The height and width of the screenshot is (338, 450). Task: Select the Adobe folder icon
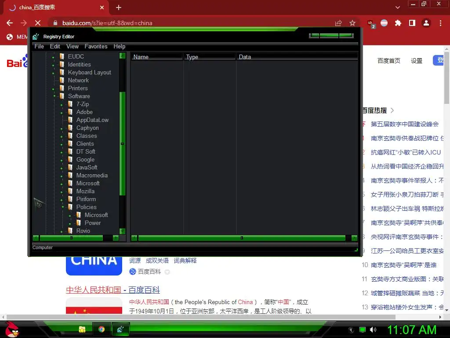click(x=70, y=112)
